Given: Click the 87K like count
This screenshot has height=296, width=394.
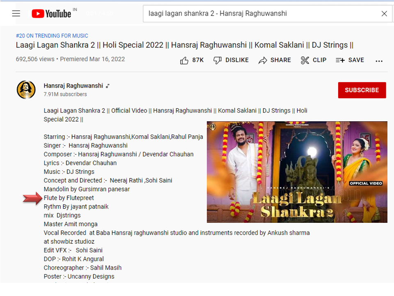Looking at the screenshot, I should pos(198,60).
